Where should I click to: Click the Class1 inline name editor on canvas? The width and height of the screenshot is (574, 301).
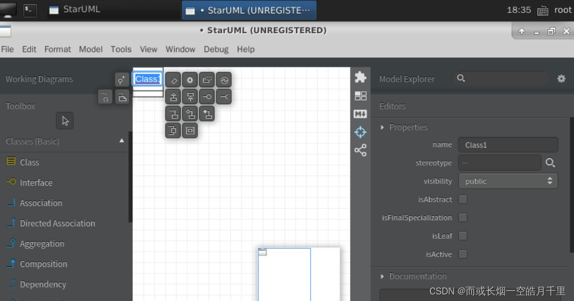(148, 79)
